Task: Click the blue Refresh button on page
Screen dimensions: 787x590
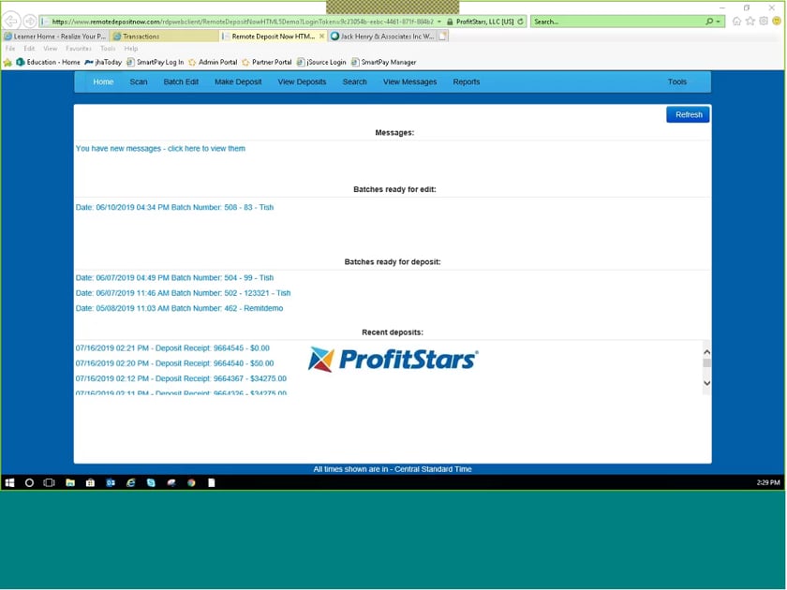Action: point(688,114)
